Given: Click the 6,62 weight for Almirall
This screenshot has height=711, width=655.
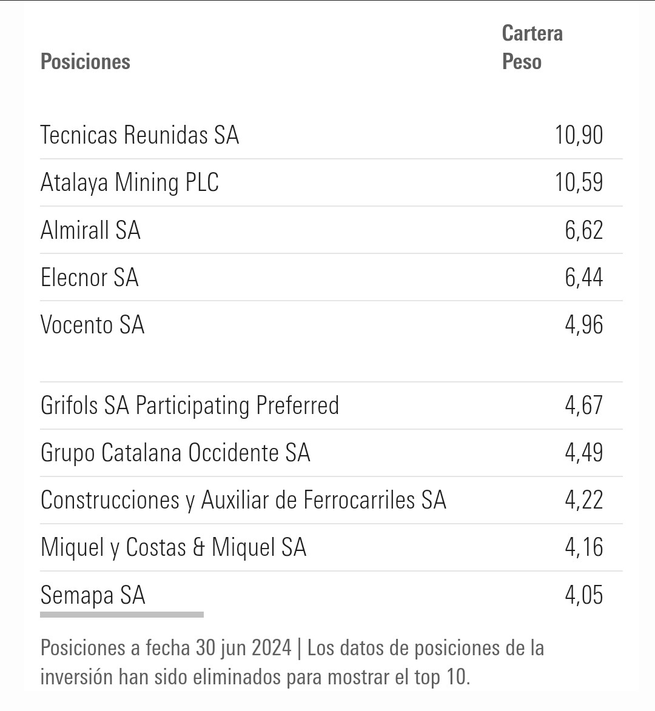Looking at the screenshot, I should (x=584, y=230).
